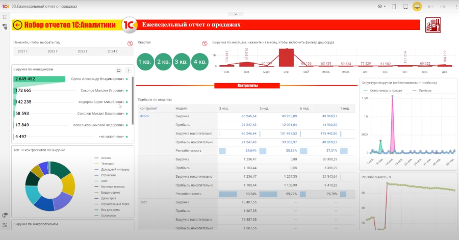Click the round 1C logo in banner
Image resolution: width=459 pixels, height=240 pixels.
tap(129, 25)
